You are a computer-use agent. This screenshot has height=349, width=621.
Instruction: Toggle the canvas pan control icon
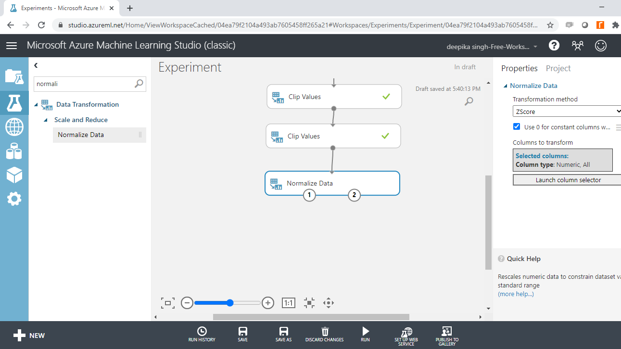click(329, 303)
